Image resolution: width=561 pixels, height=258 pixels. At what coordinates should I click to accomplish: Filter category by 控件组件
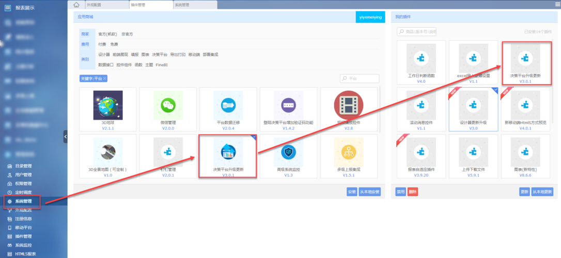[x=124, y=65]
